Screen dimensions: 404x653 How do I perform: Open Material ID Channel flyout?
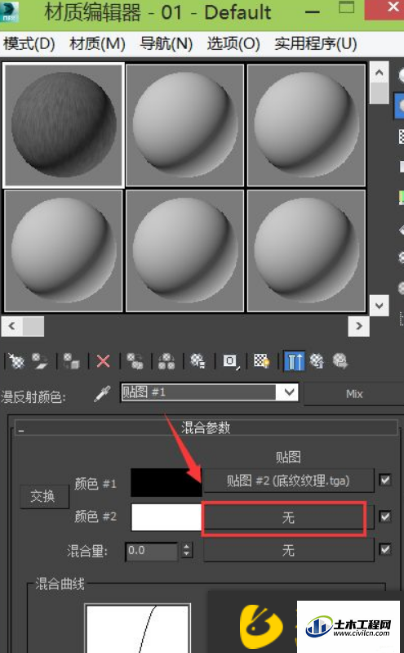click(230, 360)
